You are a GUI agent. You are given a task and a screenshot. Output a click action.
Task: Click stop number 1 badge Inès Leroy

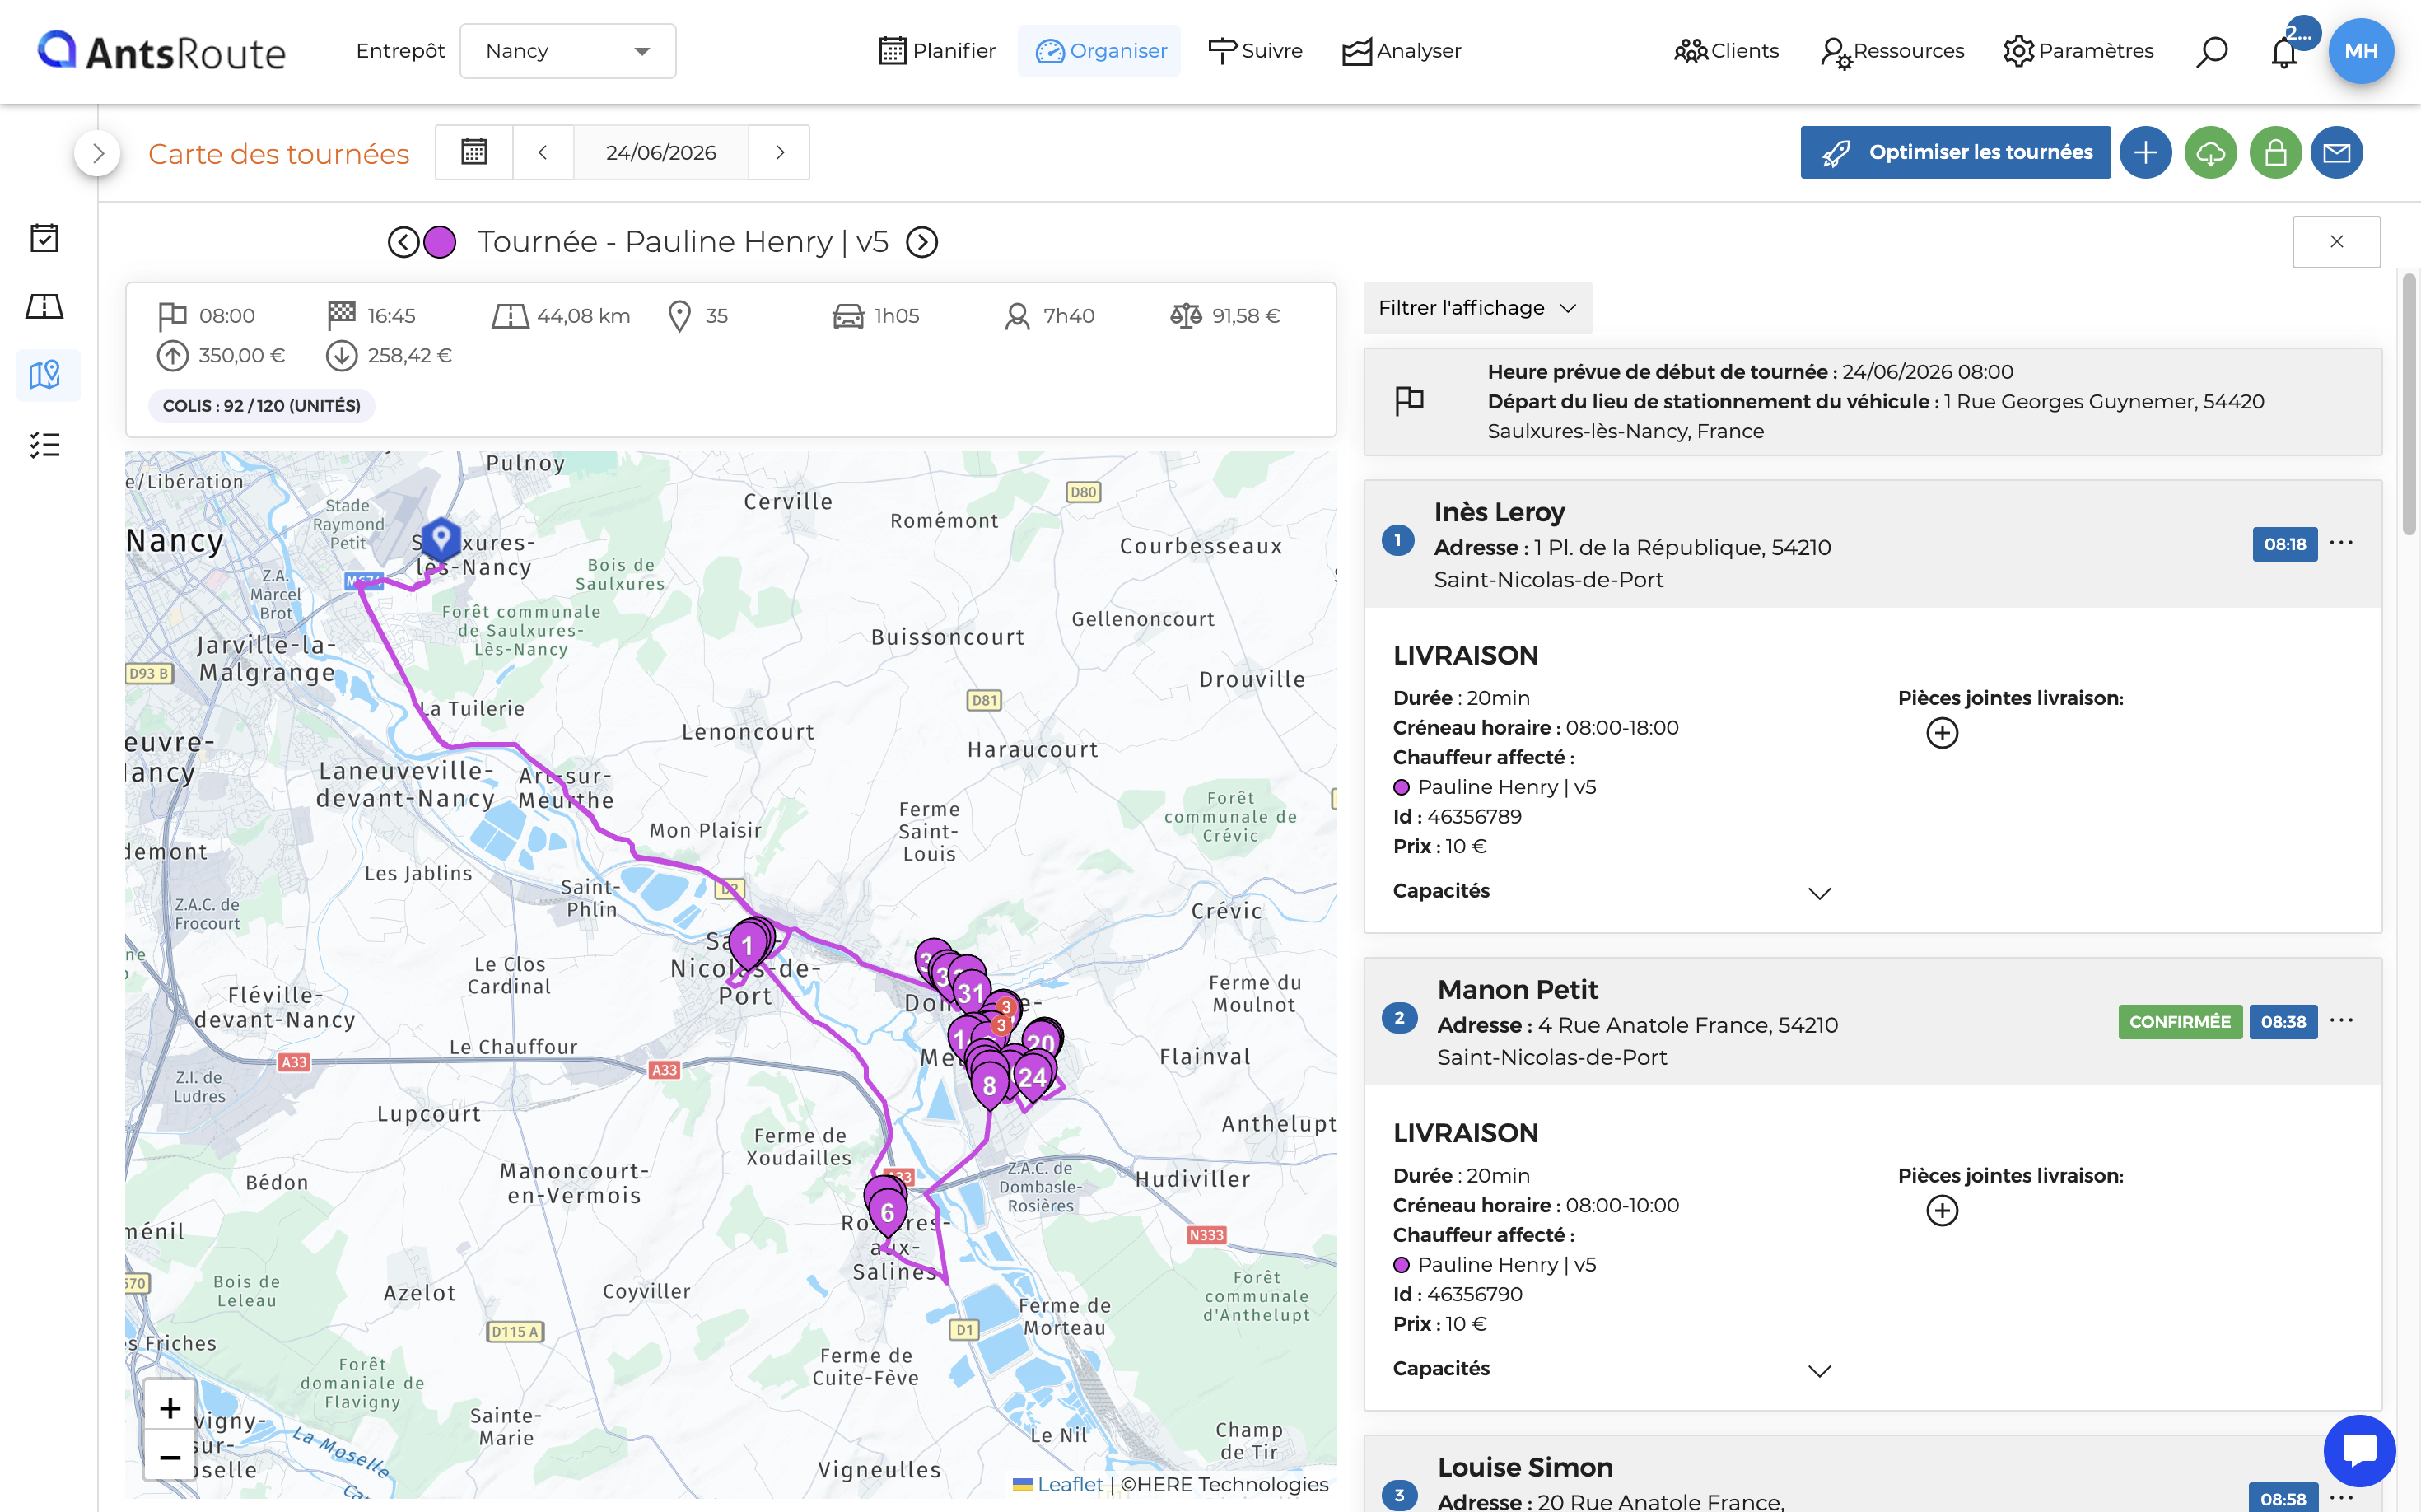pos(1398,541)
